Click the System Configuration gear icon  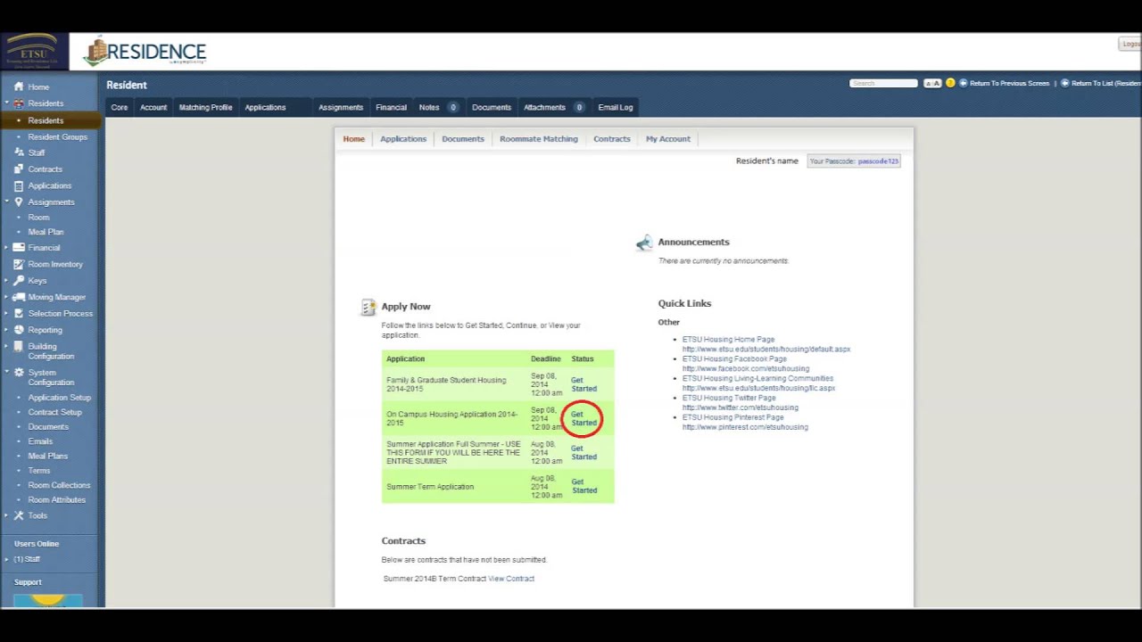point(19,373)
